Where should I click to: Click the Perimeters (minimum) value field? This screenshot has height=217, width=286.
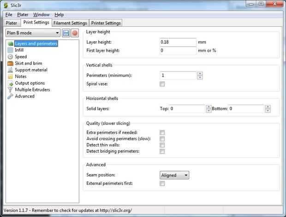click(x=178, y=76)
